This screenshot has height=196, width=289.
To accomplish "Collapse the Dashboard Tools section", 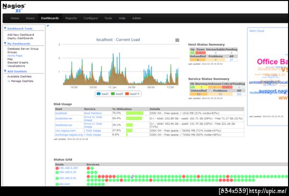I will coord(5,28).
